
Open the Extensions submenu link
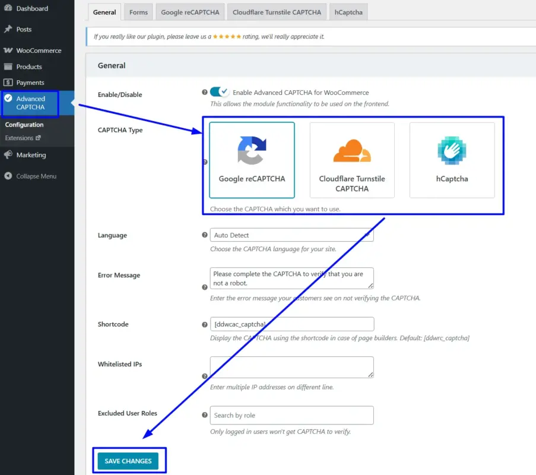(19, 138)
